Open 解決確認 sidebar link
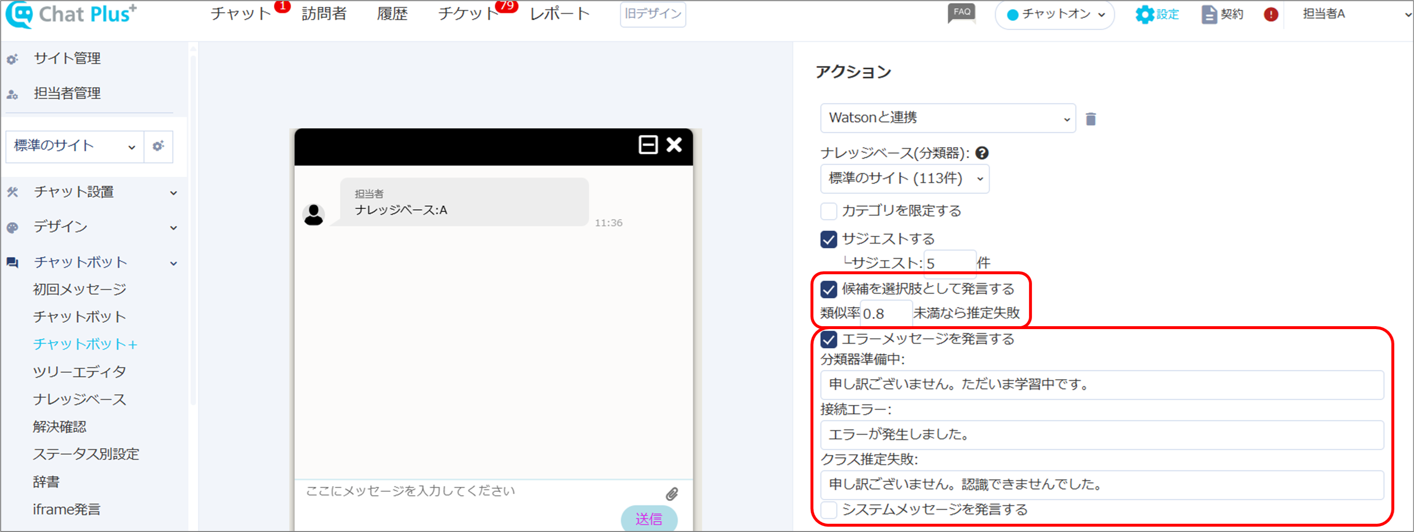Viewport: 1414px width, 532px height. [59, 427]
